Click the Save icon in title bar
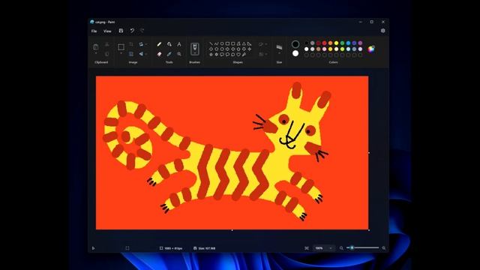The image size is (480, 270). pyautogui.click(x=121, y=31)
